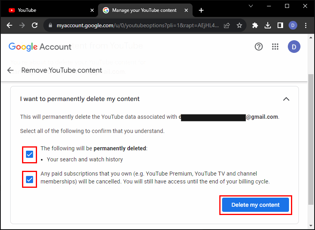The image size is (315, 230).
Task: Uncheck the paid subscriptions cancellation checkbox
Action: click(30, 180)
